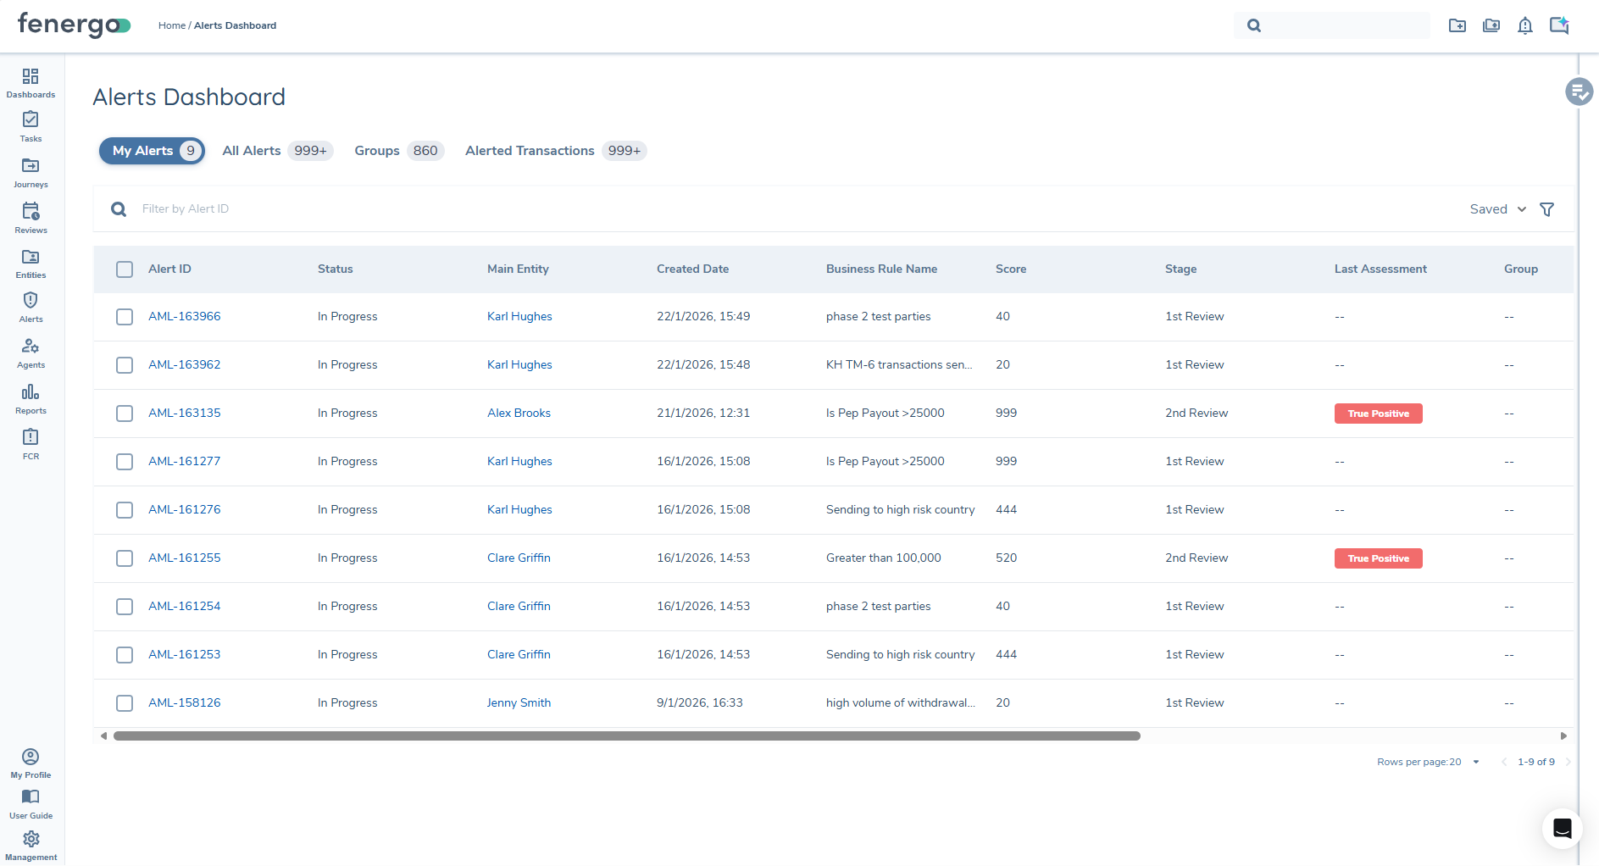Select all rows via header checkbox
This screenshot has width=1599, height=866.
[125, 269]
